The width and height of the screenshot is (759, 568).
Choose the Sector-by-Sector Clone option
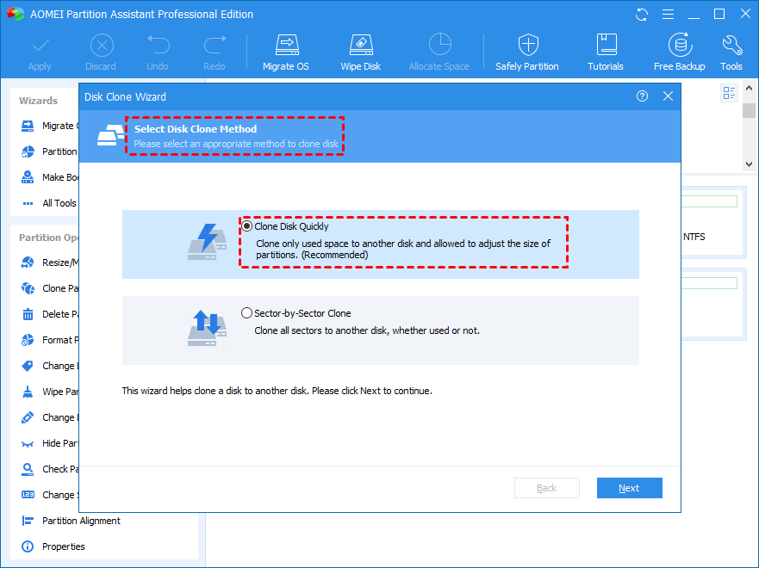click(248, 313)
